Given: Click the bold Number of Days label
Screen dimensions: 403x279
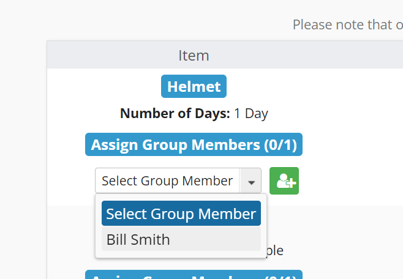Looking at the screenshot, I should (175, 113).
